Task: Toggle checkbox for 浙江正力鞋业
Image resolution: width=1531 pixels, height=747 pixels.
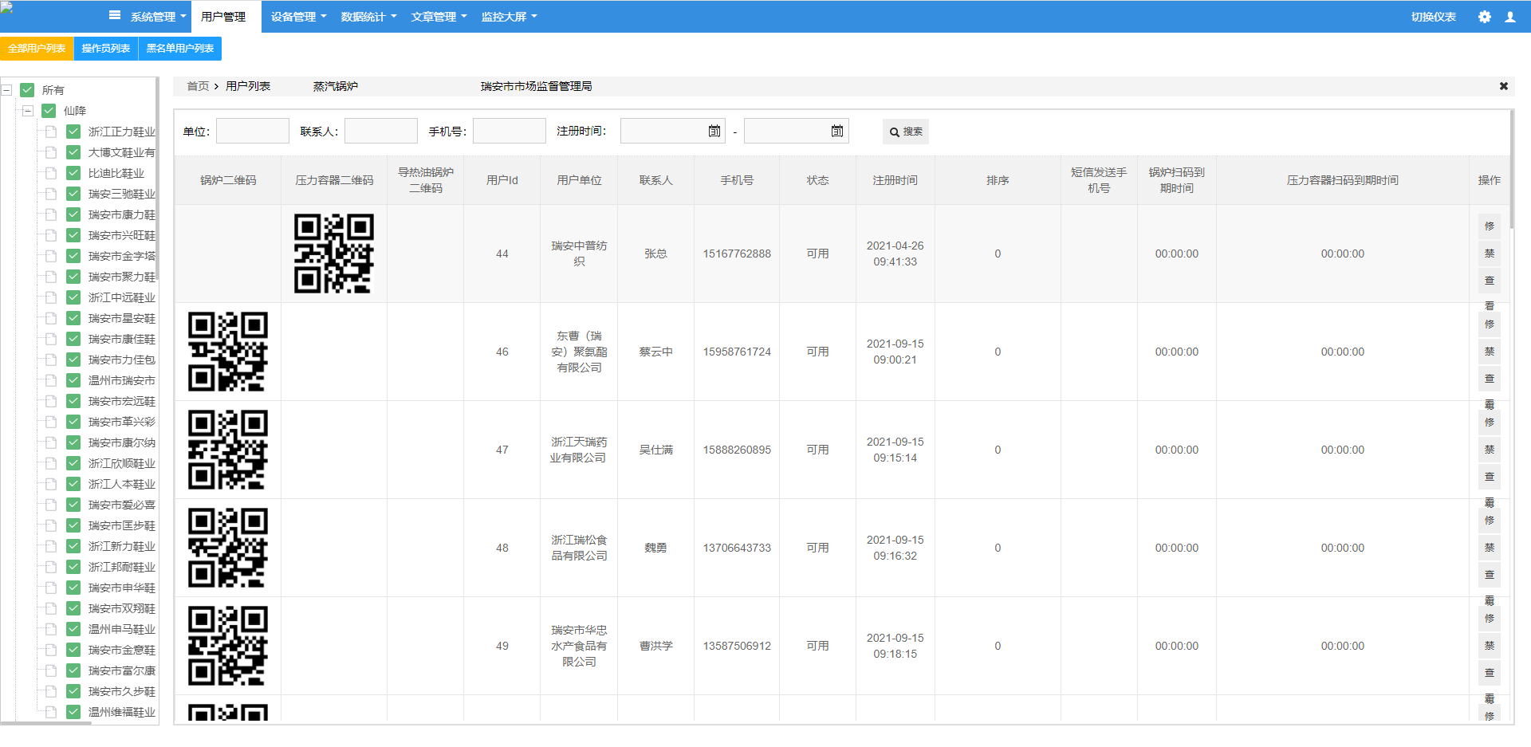Action: tap(73, 132)
